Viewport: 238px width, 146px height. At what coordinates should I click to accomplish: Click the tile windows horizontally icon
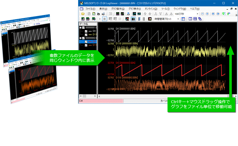pyautogui.click(x=195, y=19)
